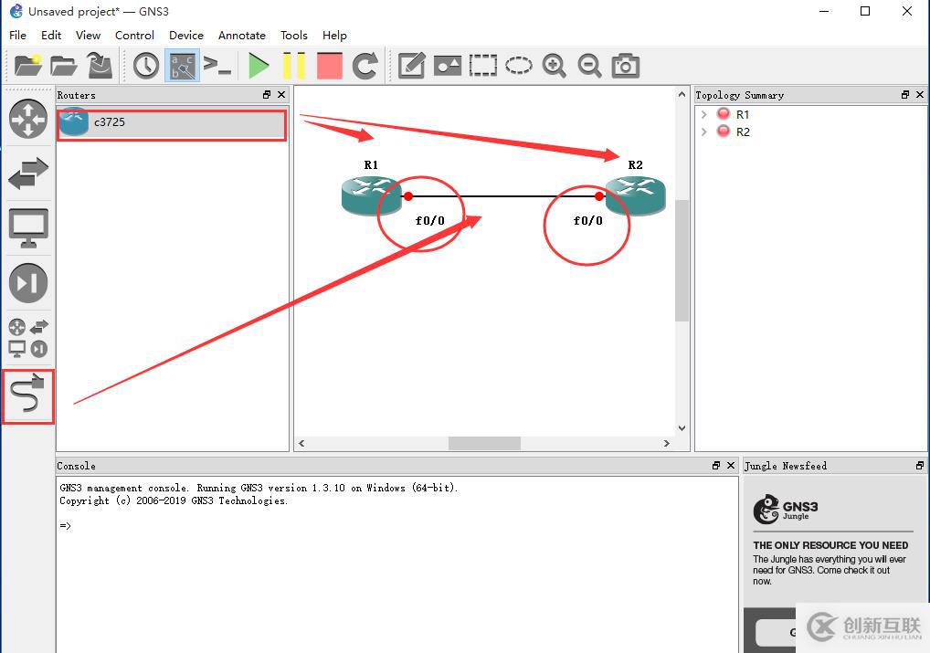The height and width of the screenshot is (653, 930).
Task: Take a screenshot with camera icon
Action: coord(625,65)
